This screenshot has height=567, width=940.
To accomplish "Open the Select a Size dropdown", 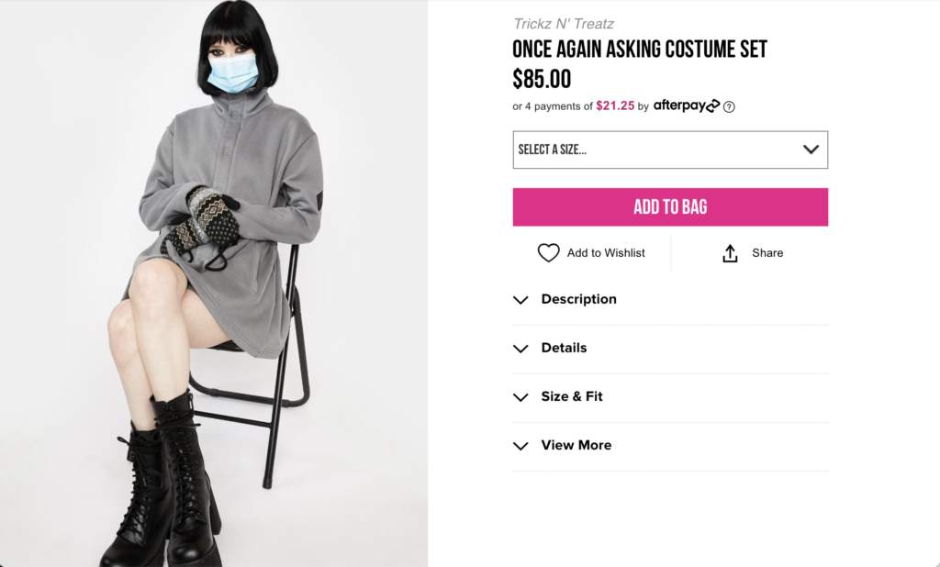I will coord(670,150).
